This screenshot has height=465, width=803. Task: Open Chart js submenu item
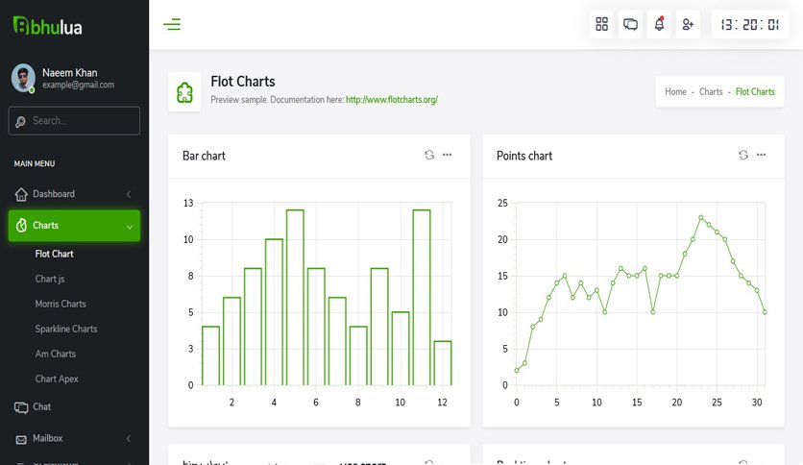coord(50,280)
